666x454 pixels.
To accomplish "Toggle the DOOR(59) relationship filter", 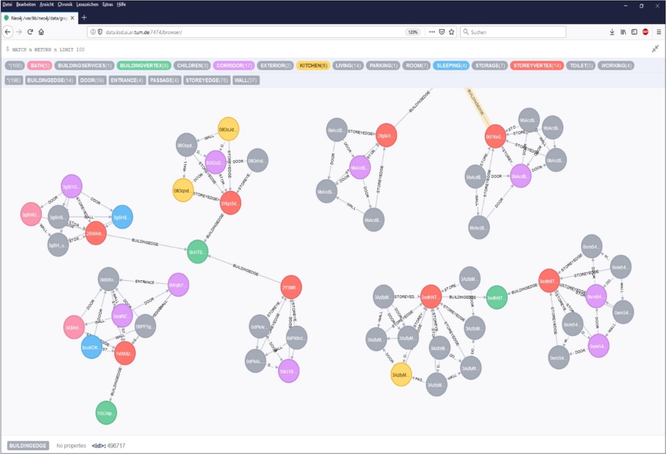I will (92, 80).
